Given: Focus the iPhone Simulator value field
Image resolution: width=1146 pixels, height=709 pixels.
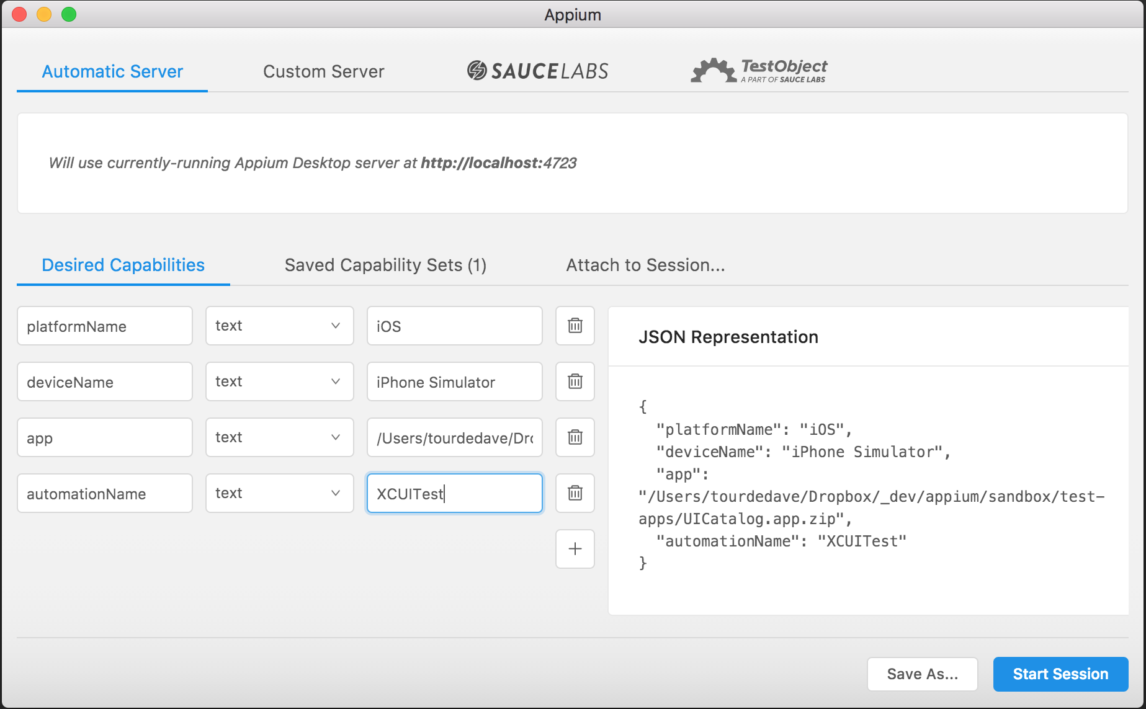Looking at the screenshot, I should coord(454,381).
